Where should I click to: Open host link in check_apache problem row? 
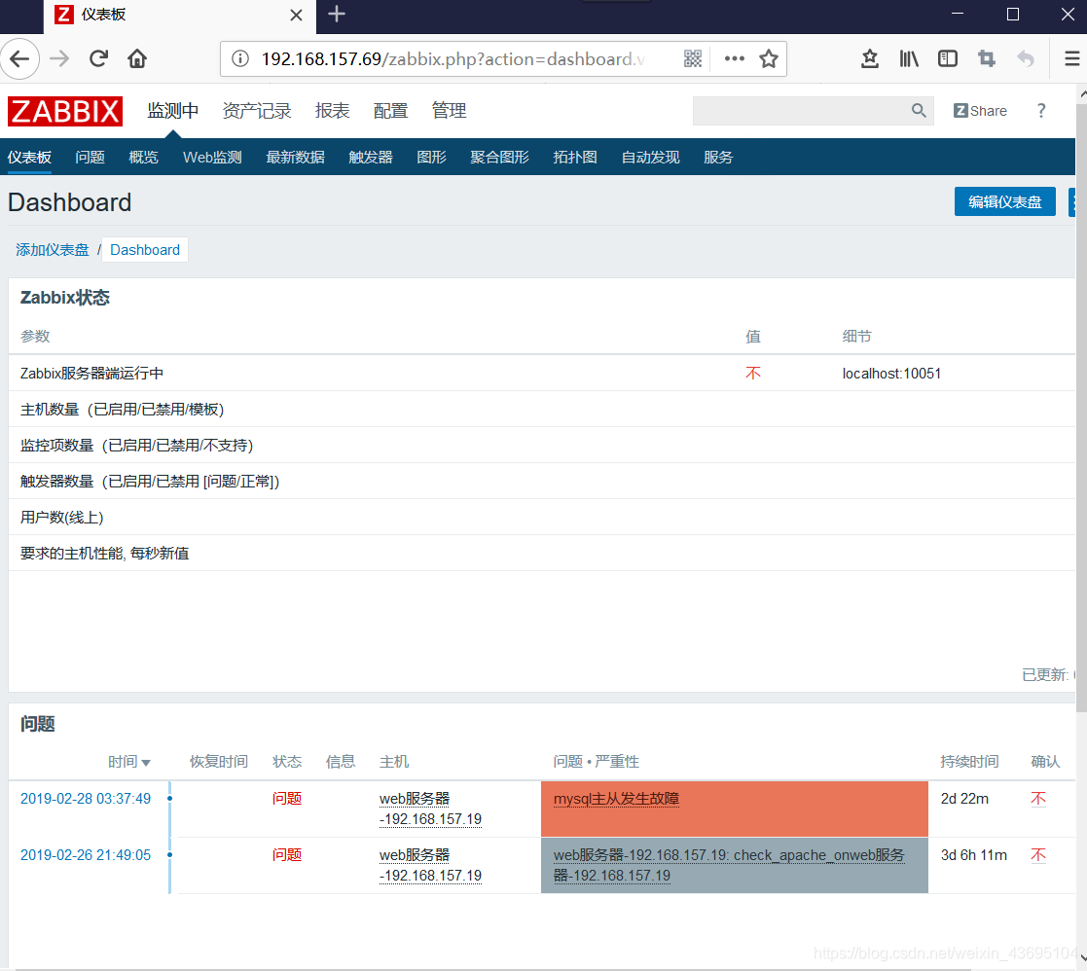(x=430, y=865)
